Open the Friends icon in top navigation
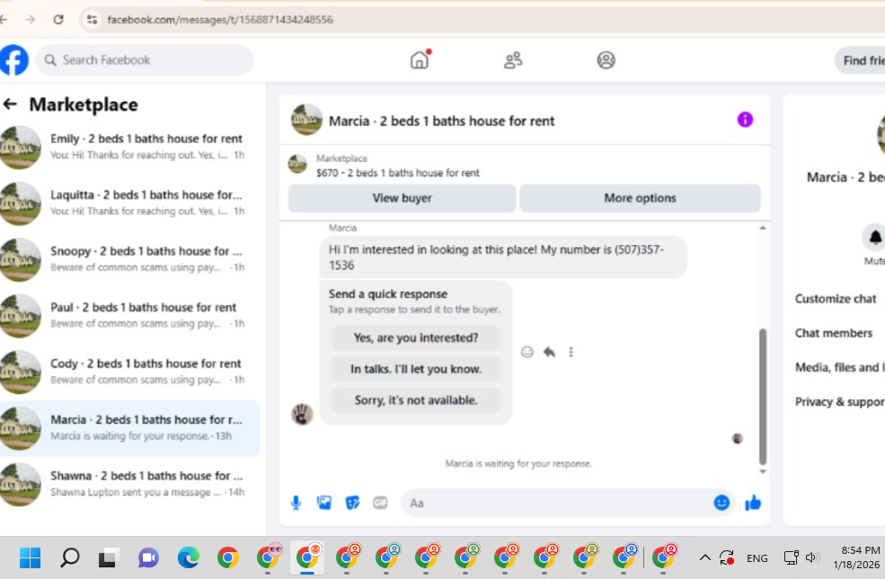 pyautogui.click(x=513, y=60)
